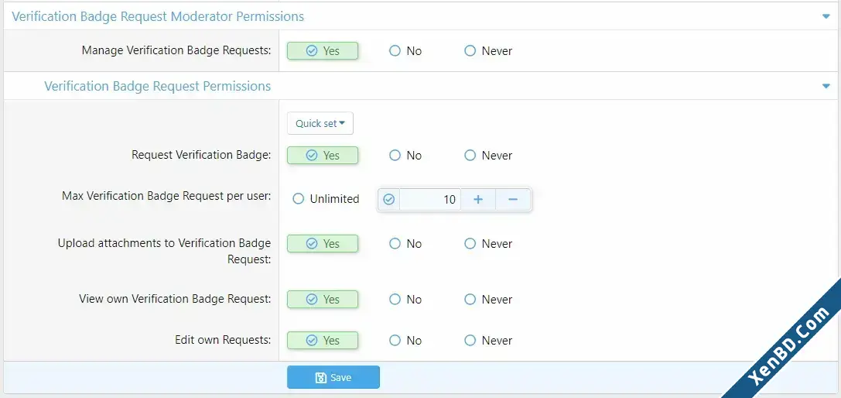The width and height of the screenshot is (841, 398).
Task: Open the Quick set dropdown
Action: [320, 124]
